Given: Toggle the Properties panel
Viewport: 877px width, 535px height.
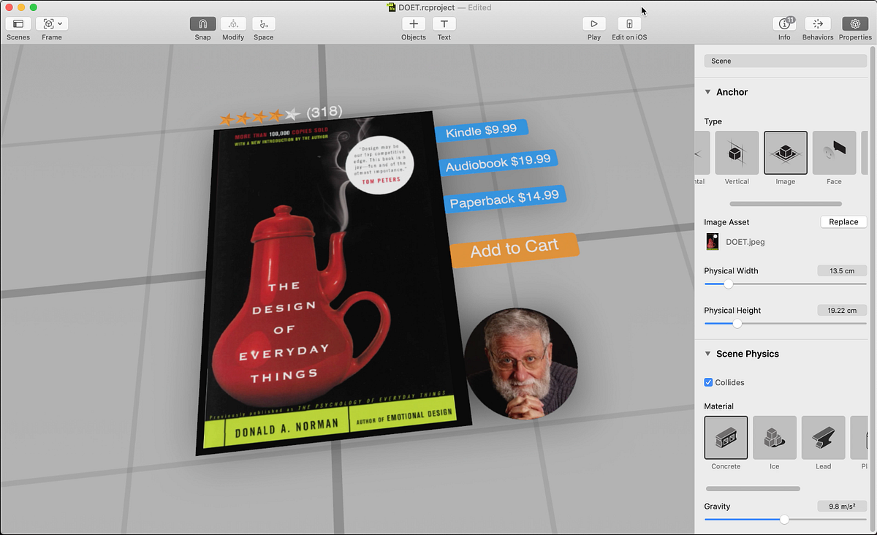Looking at the screenshot, I should tap(855, 24).
